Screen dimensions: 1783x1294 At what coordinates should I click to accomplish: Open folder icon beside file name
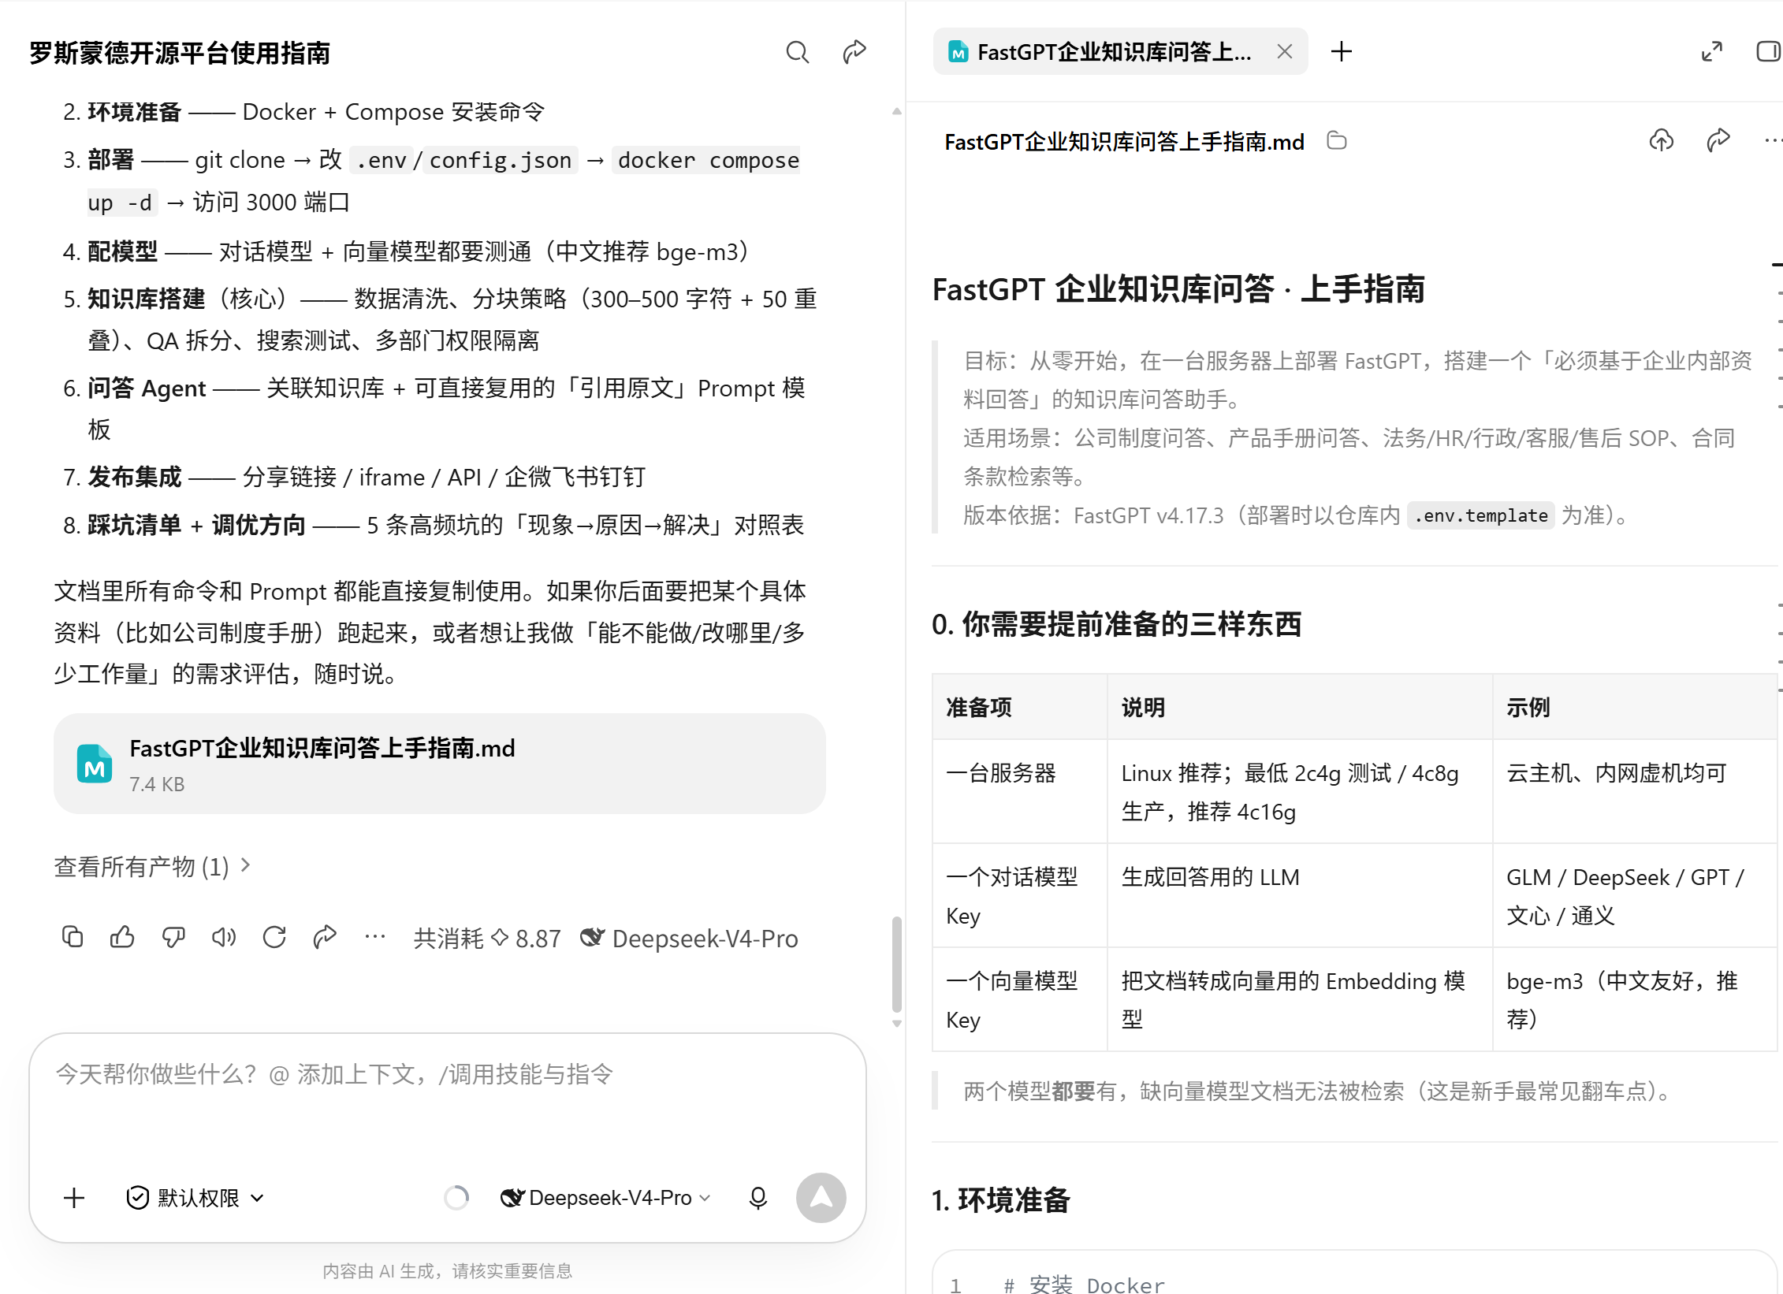tap(1337, 141)
